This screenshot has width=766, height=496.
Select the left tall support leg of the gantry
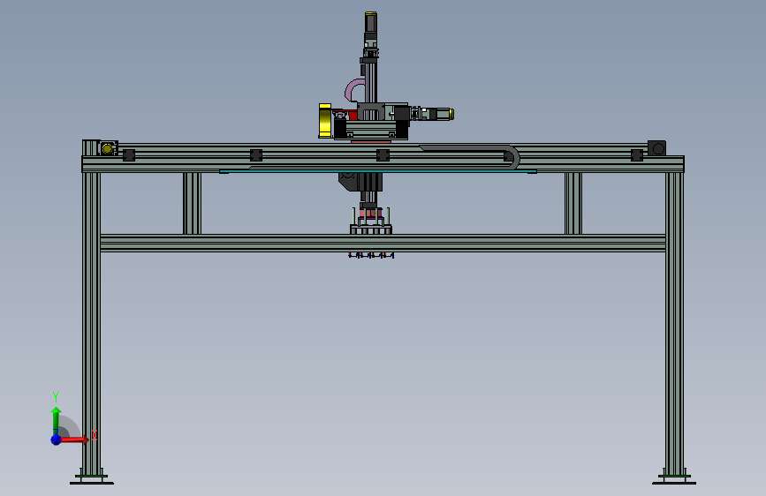pos(91,322)
